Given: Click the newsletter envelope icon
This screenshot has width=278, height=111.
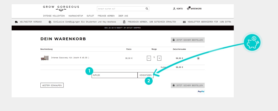Looking at the screenshot, I should [x=184, y=22].
